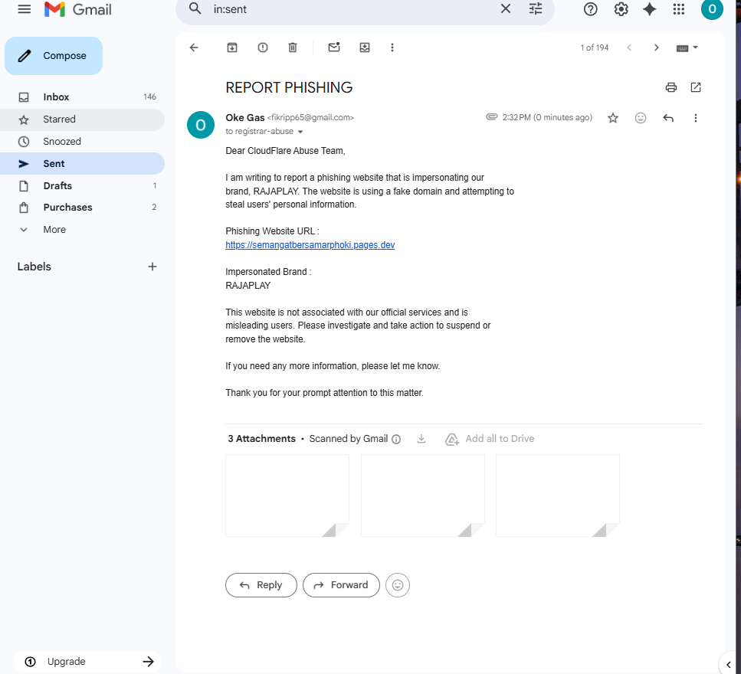Open the Support help icon
This screenshot has width=741, height=674.
point(590,9)
